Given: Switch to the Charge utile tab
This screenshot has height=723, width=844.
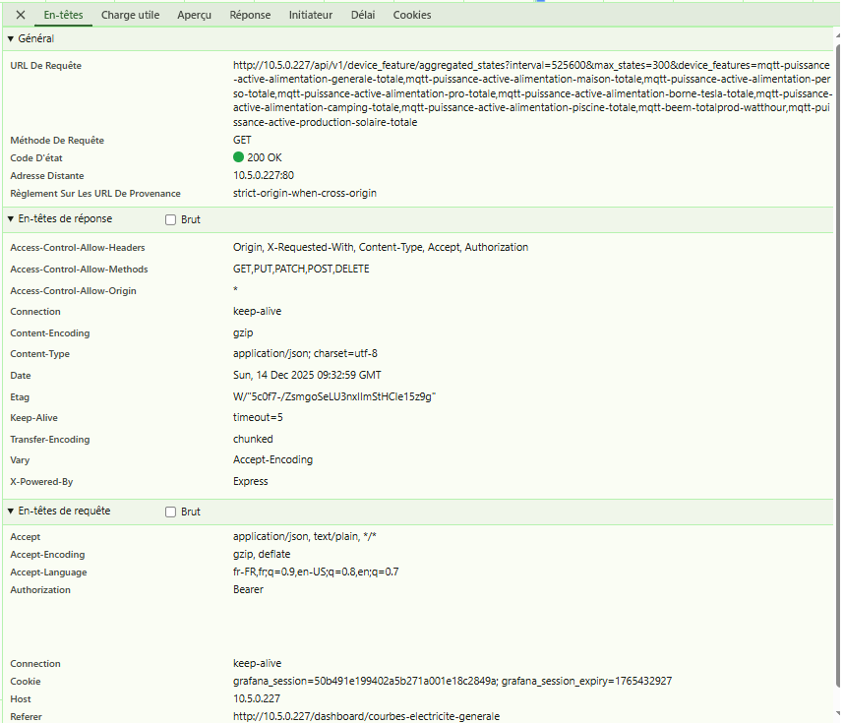Looking at the screenshot, I should tap(130, 15).
